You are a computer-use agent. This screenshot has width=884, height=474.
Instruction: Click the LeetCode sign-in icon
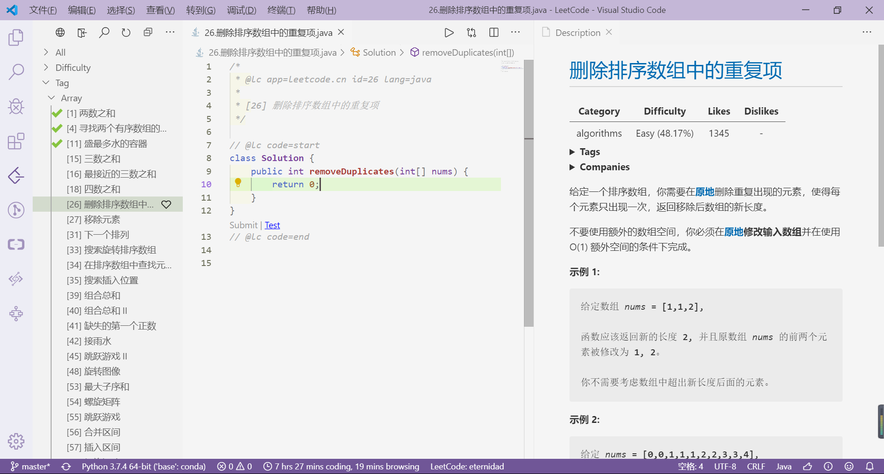(82, 32)
